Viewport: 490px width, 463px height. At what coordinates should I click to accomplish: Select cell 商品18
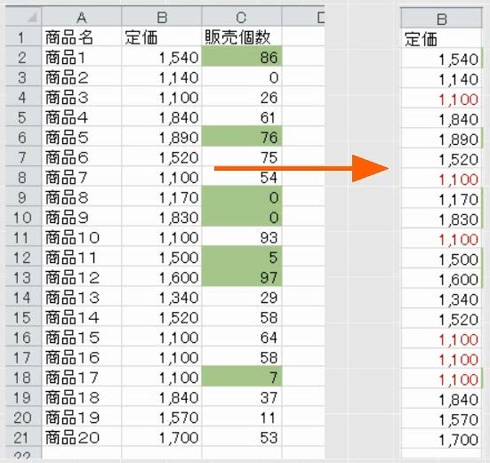tap(81, 396)
